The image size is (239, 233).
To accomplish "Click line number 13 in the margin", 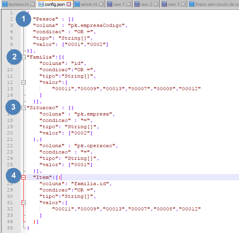I will click(10, 89).
